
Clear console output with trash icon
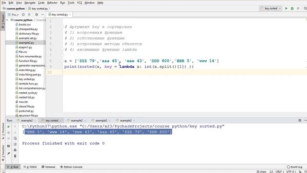15,156
